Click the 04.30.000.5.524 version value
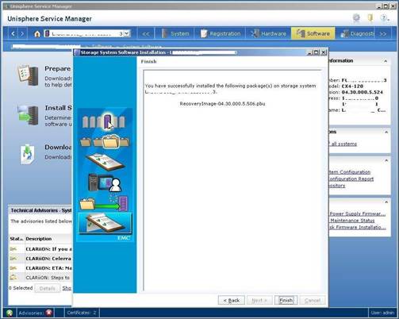 (363, 92)
